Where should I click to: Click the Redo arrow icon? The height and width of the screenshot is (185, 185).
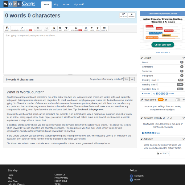(97, 29)
